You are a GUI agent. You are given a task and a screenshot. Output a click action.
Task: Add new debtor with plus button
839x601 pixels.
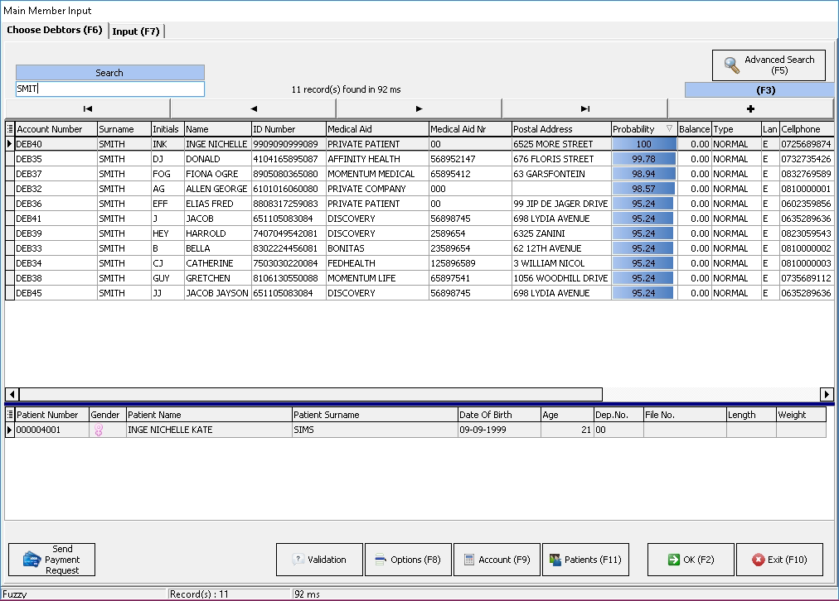pos(750,108)
